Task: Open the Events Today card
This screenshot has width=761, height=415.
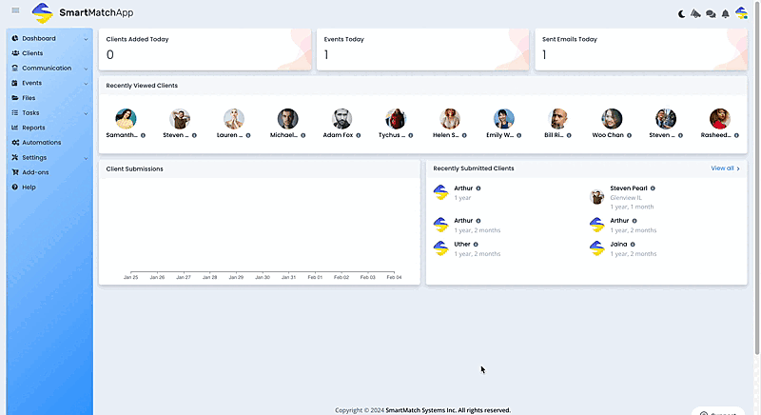Action: (x=423, y=49)
